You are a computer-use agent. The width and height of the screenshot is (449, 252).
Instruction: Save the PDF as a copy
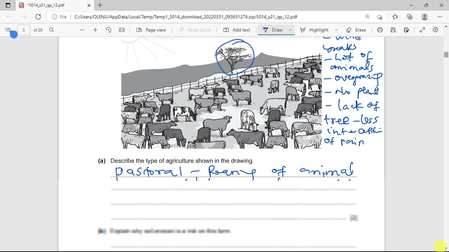pos(406,30)
